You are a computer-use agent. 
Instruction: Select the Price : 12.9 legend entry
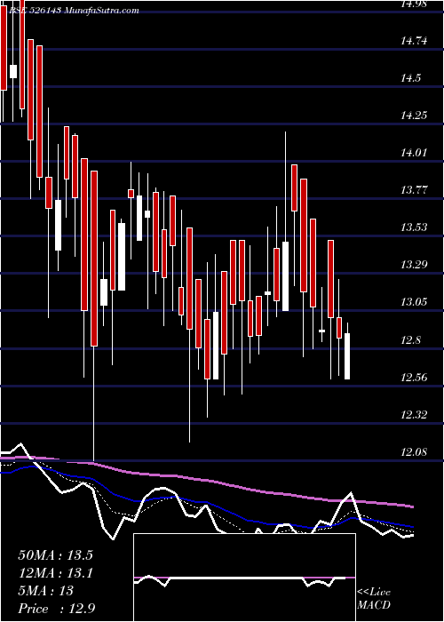(56, 609)
